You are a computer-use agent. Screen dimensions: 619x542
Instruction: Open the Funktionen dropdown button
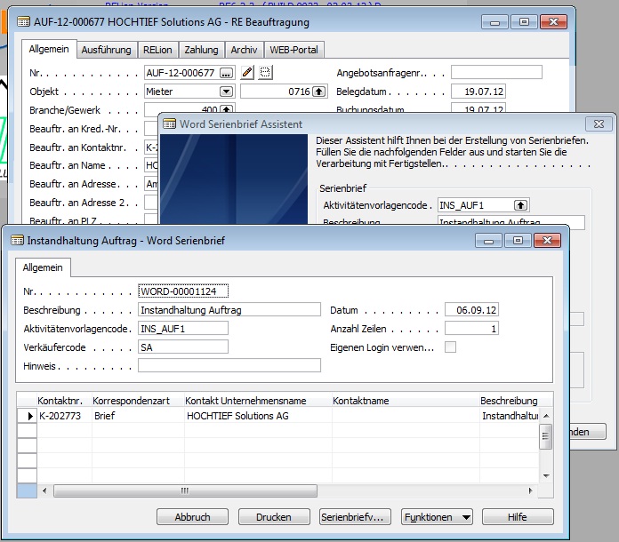coord(437,517)
